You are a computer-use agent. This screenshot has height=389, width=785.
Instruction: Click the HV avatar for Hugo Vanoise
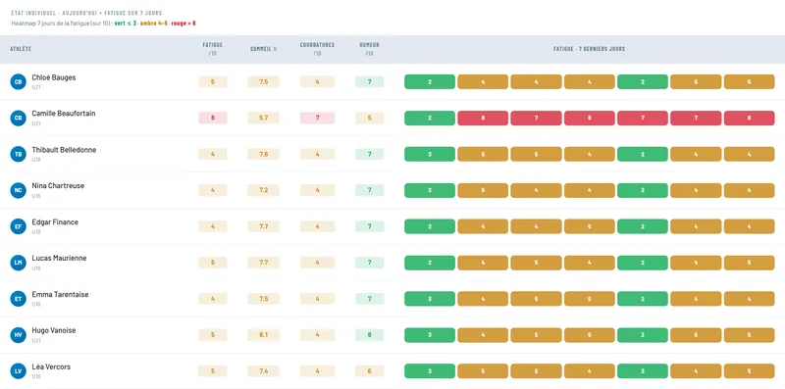point(18,334)
